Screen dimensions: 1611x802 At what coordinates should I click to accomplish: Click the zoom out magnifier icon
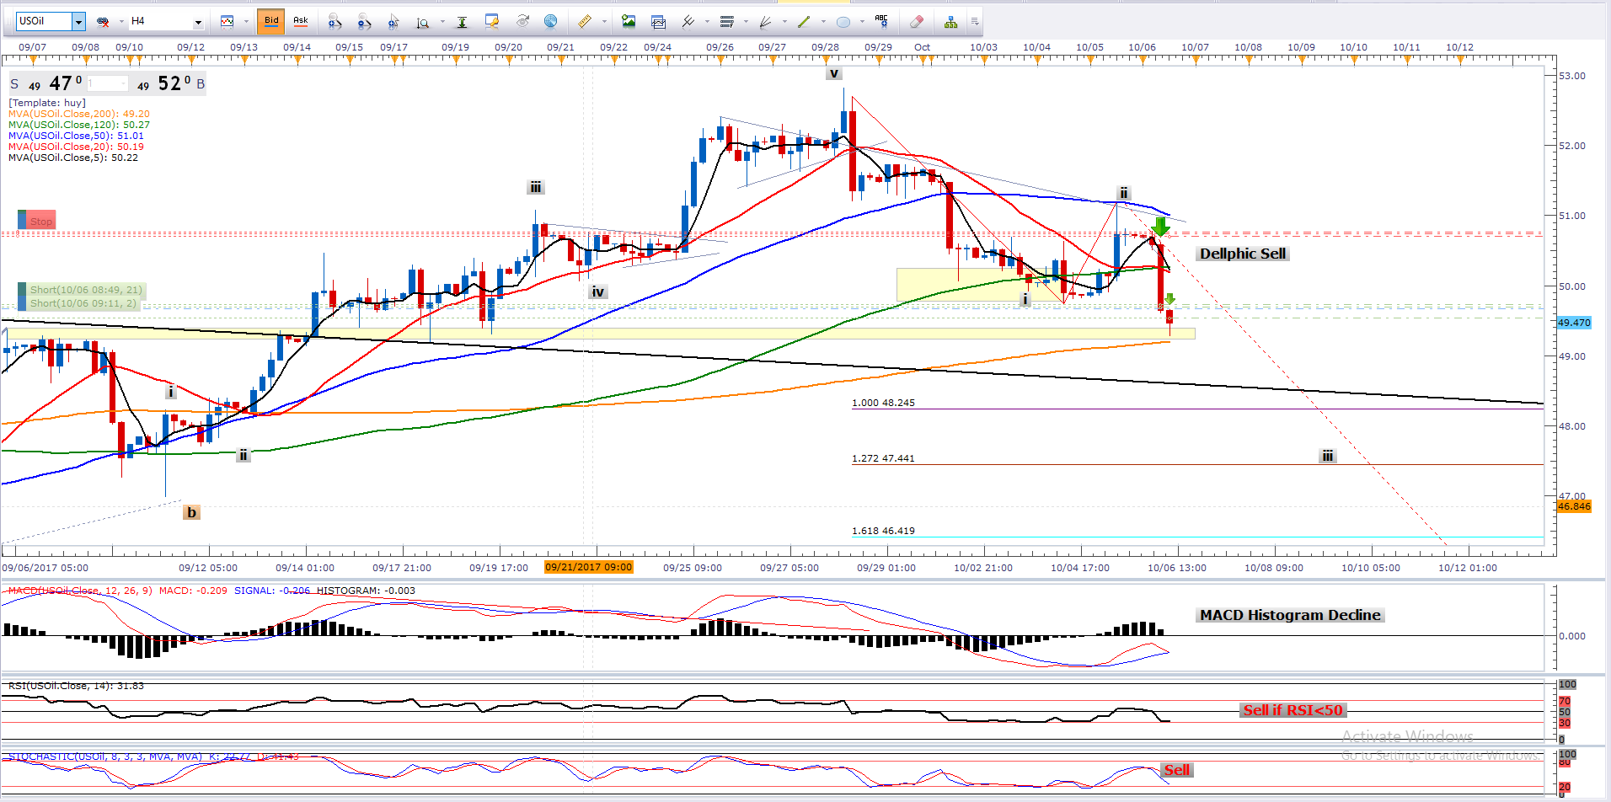(364, 22)
